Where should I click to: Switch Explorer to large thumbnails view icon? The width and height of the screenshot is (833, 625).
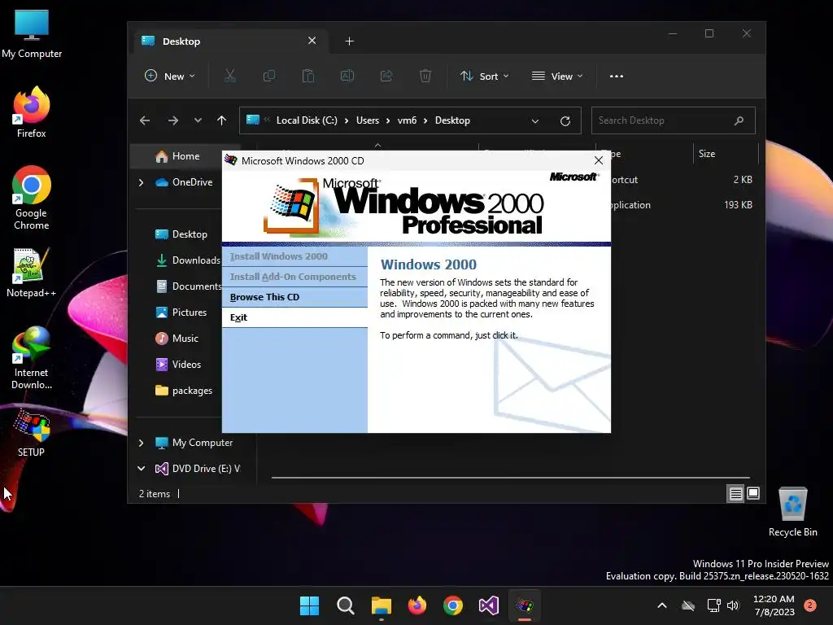752,493
